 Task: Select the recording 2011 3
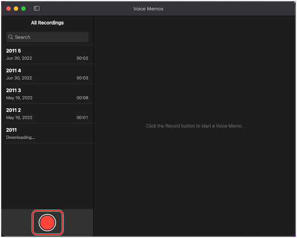[48, 94]
